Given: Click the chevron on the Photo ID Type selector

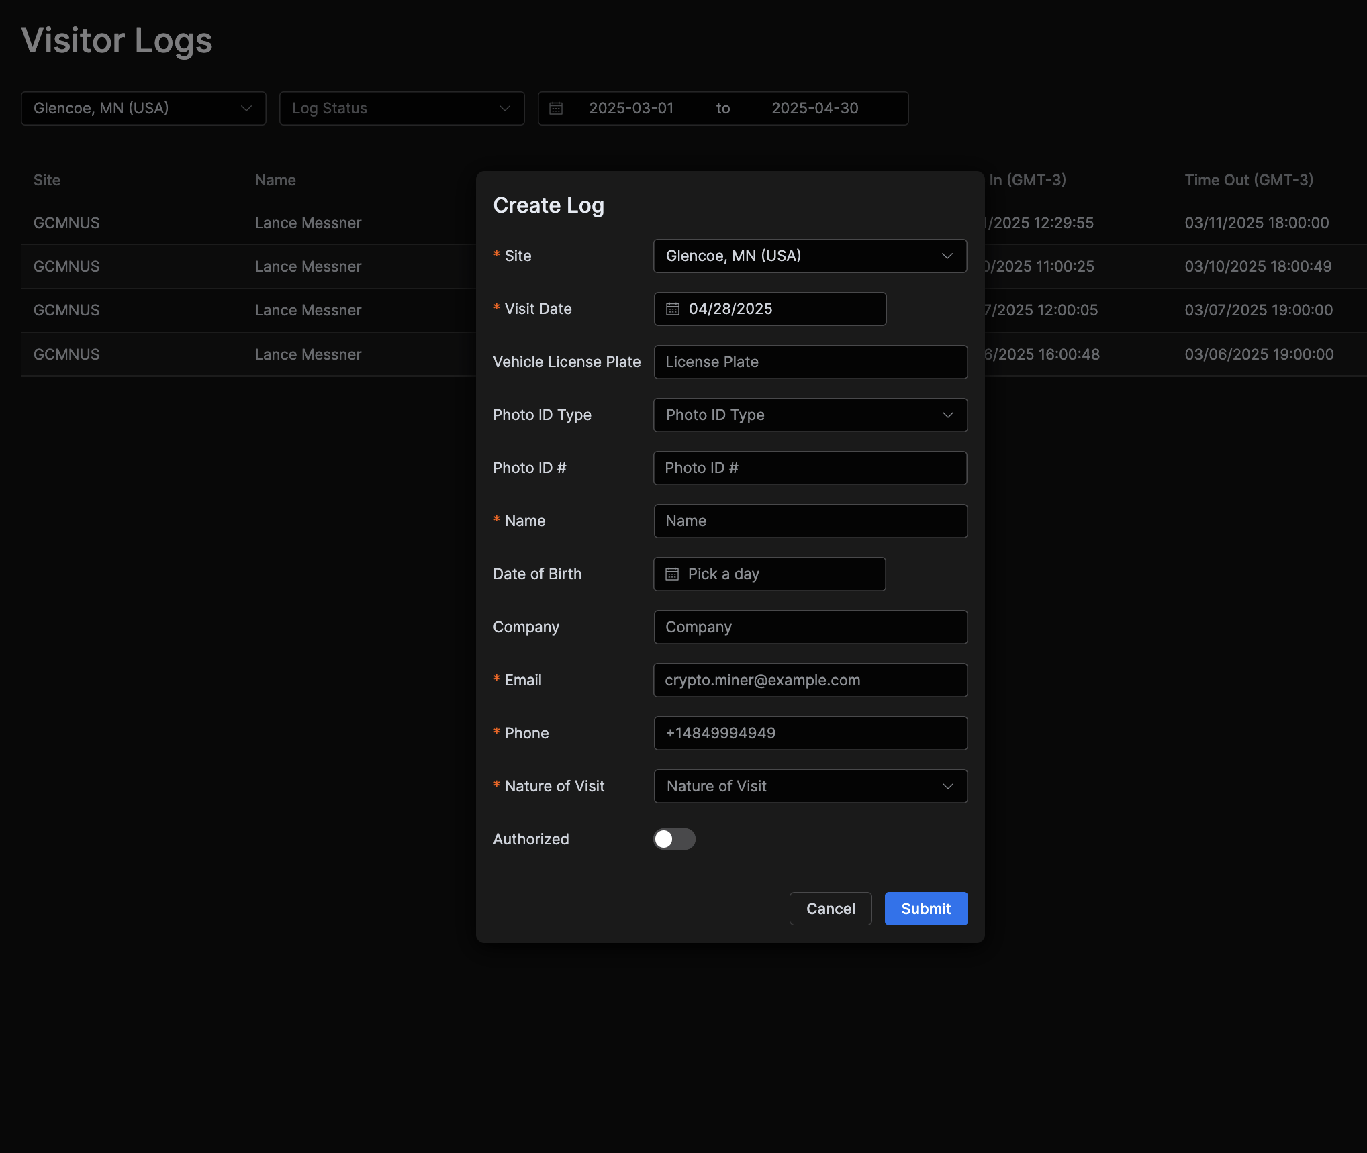Looking at the screenshot, I should pyautogui.click(x=947, y=415).
